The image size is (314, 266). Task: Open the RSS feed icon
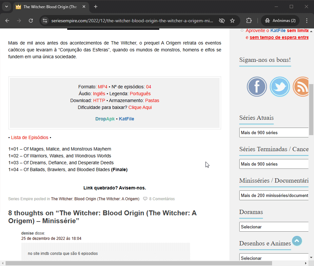301,86
